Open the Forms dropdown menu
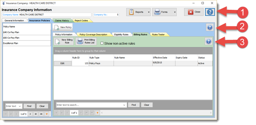256x125 pixels. 175,12
